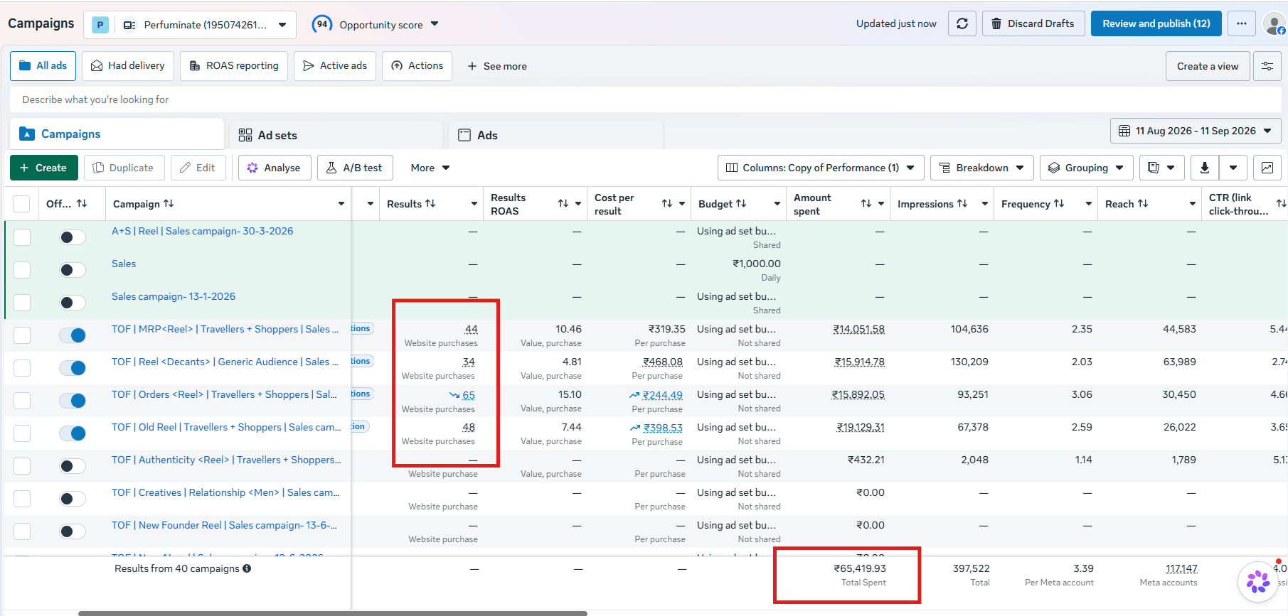
Task: Sort by Frequency column arrows
Action: click(1058, 204)
